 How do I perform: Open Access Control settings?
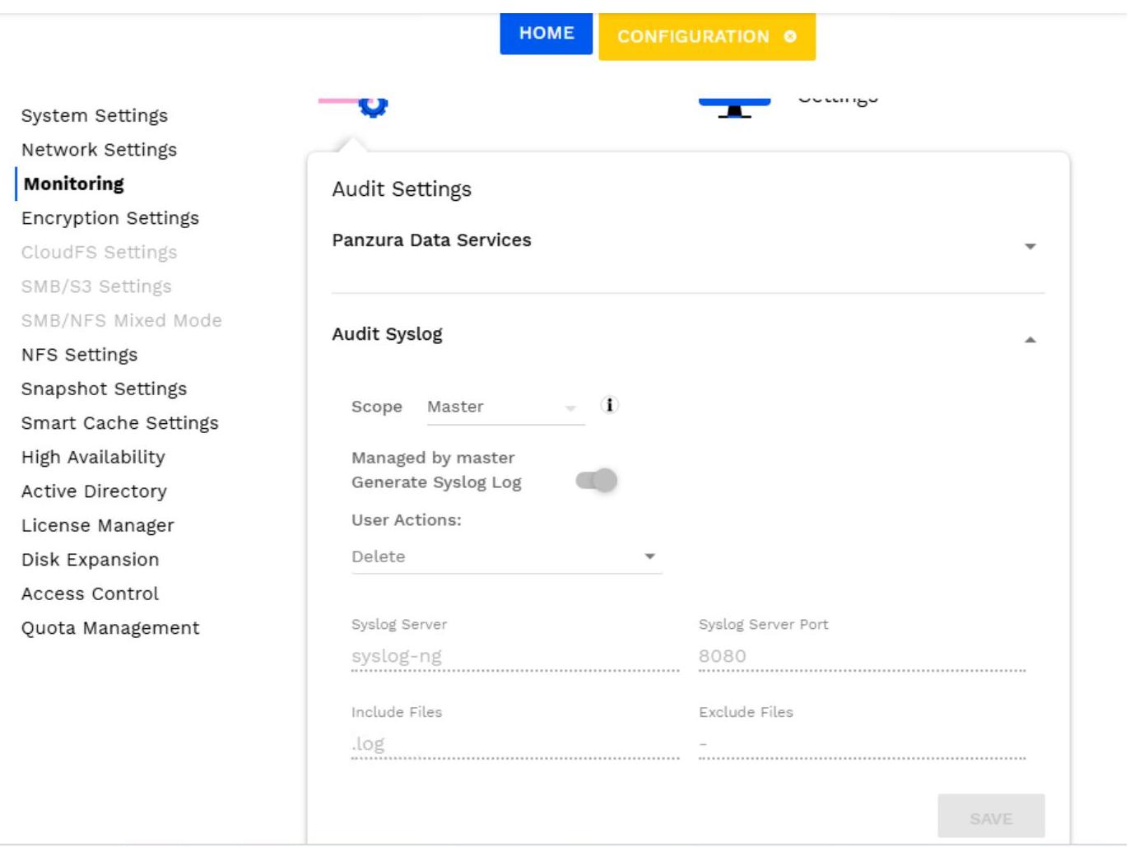click(x=91, y=593)
